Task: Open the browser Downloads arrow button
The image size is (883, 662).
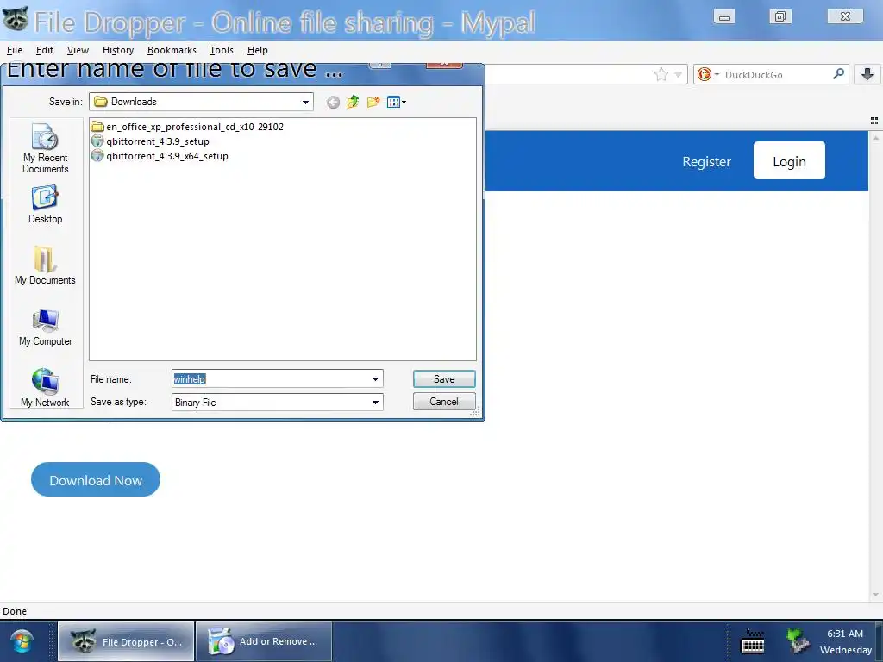Action: click(x=867, y=74)
